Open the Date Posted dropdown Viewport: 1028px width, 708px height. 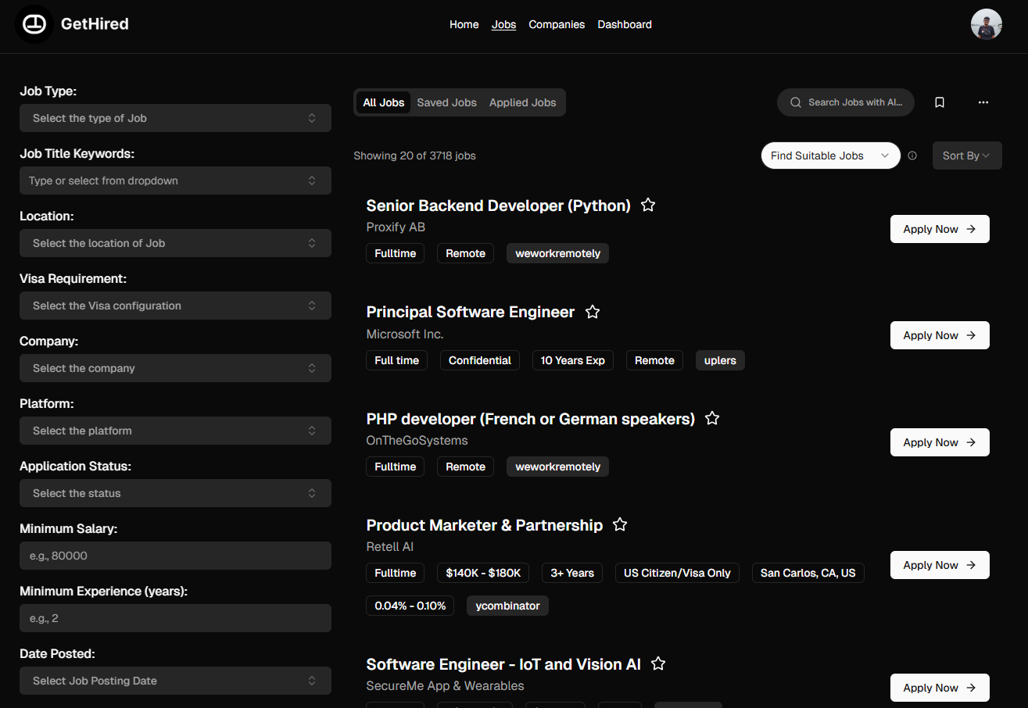tap(175, 681)
